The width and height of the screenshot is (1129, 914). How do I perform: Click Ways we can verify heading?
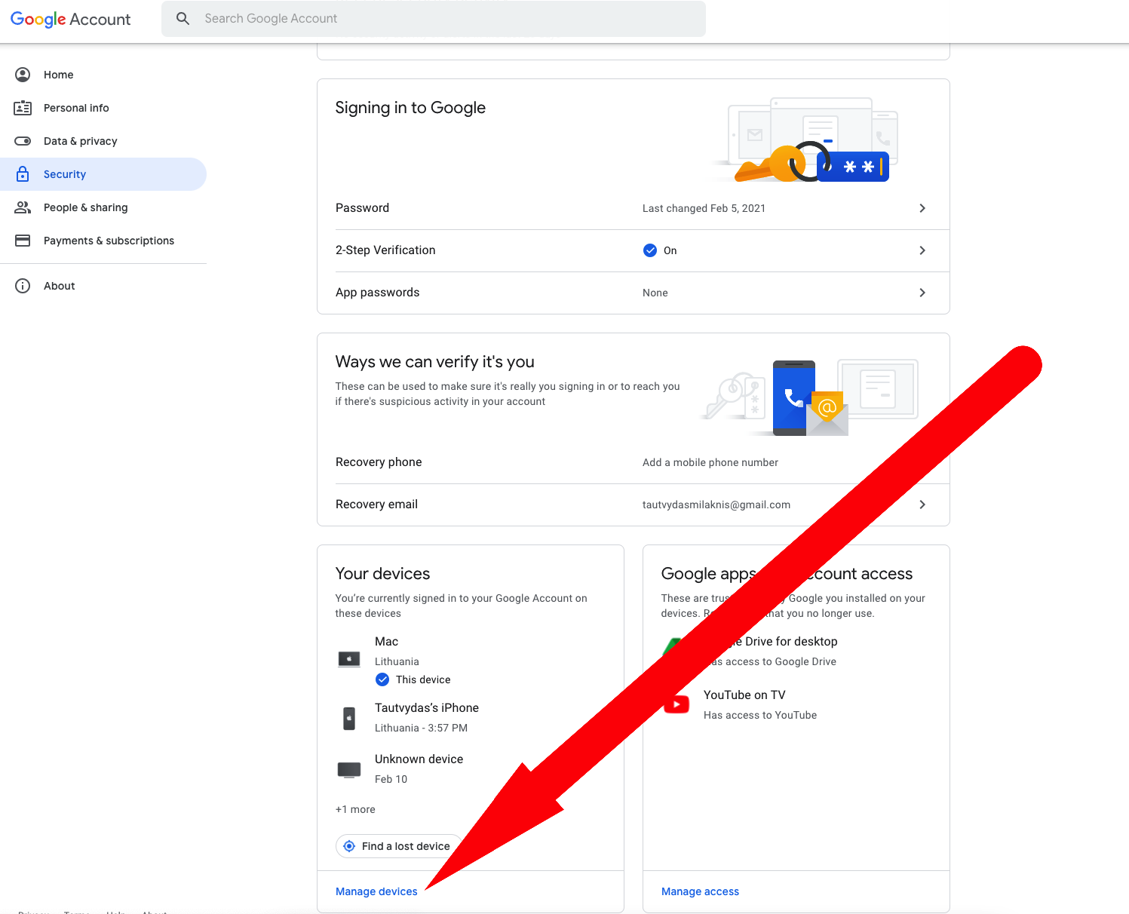click(x=435, y=362)
